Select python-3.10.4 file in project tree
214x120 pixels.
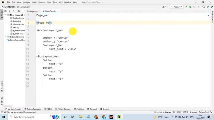[x=18, y=34]
